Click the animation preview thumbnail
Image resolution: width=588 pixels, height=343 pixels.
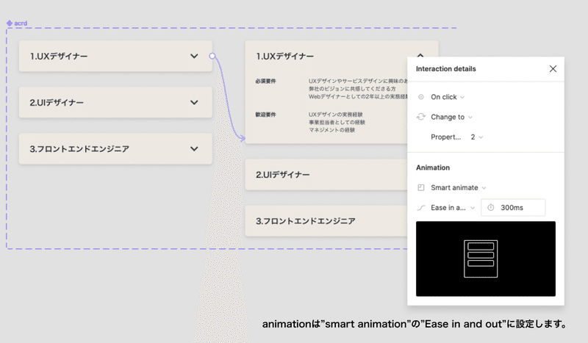pyautogui.click(x=486, y=259)
